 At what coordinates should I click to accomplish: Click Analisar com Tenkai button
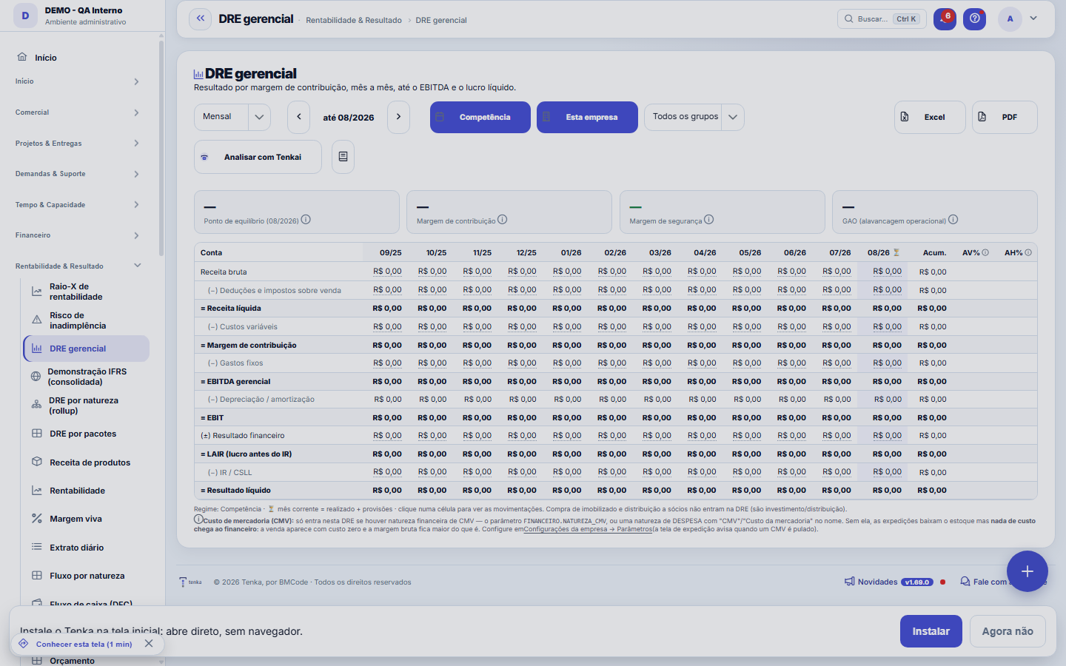(258, 157)
